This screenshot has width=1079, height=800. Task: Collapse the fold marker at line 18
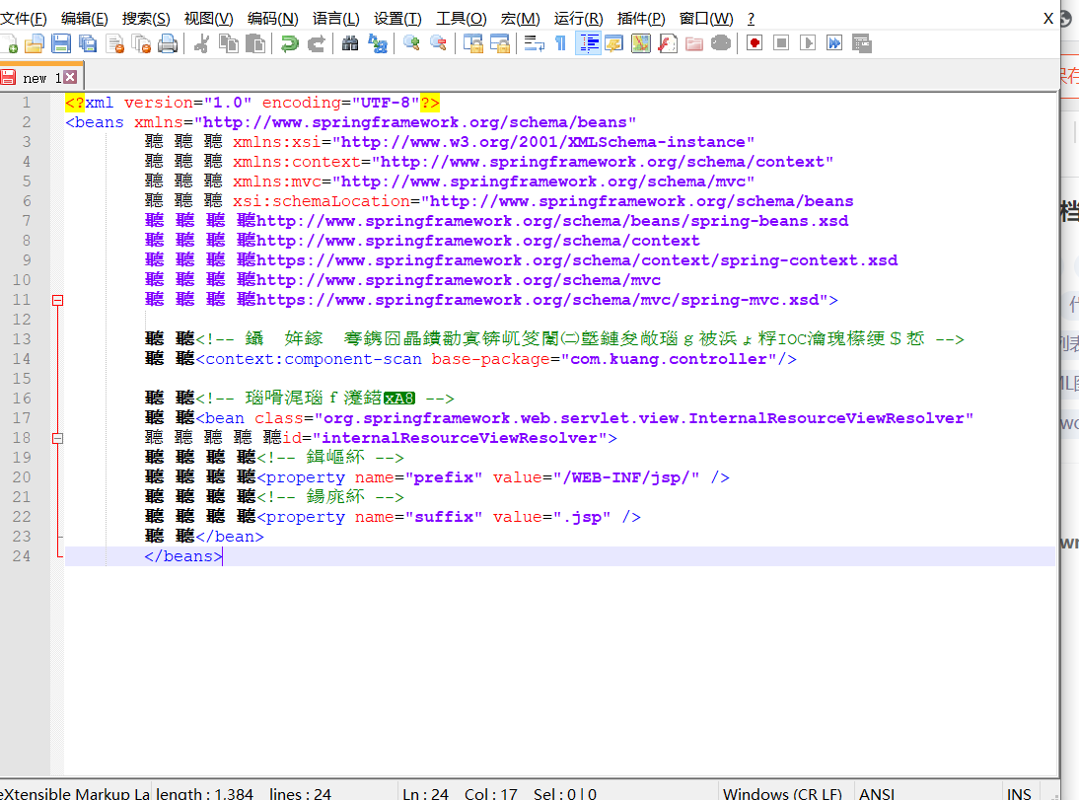pyautogui.click(x=58, y=438)
